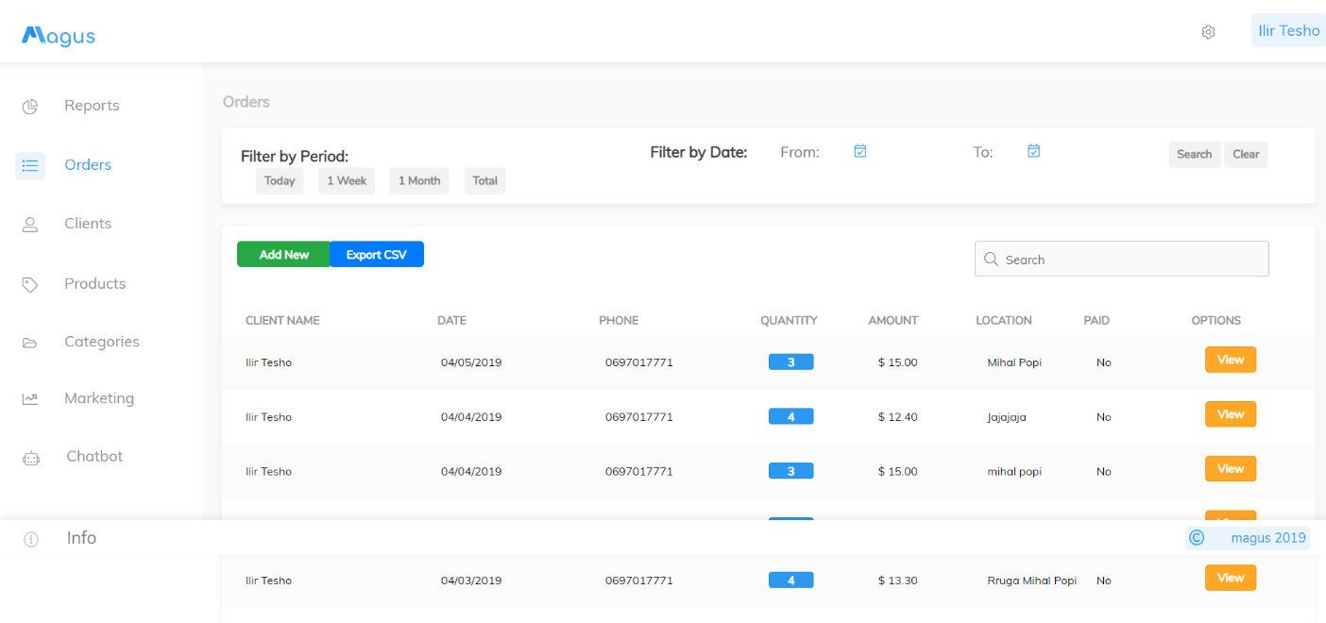This screenshot has height=623, width=1326.
Task: Clear the date filter
Action: pos(1246,155)
